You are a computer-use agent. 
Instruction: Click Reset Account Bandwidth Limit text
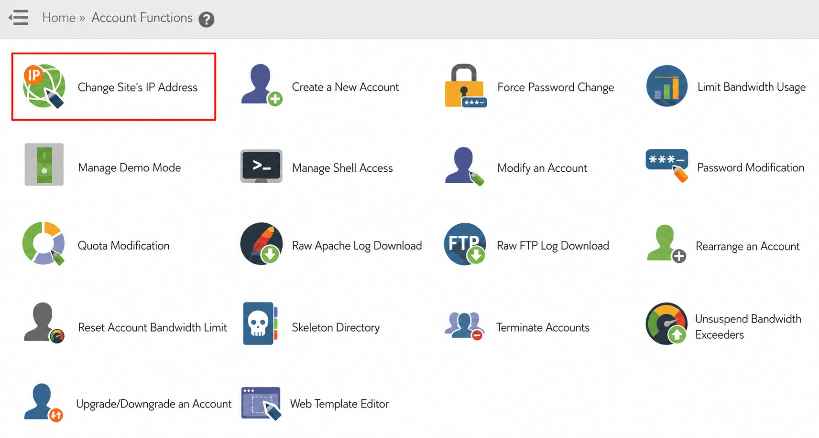(153, 327)
